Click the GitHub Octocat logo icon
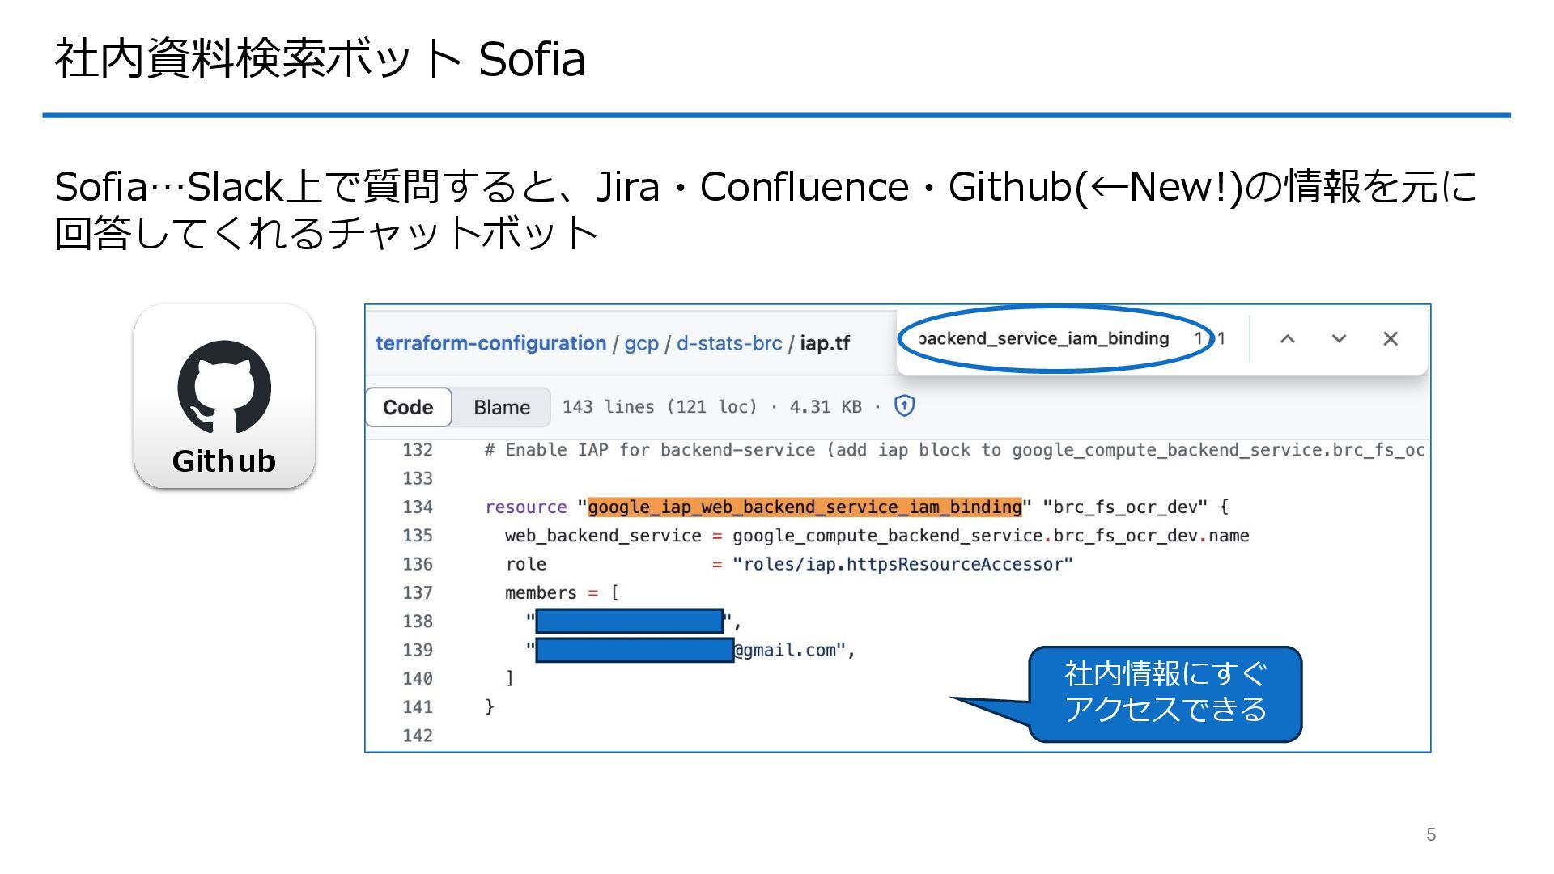This screenshot has width=1554, height=874. 224,387
